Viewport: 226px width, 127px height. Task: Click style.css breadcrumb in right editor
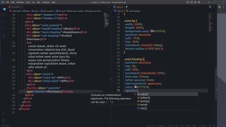click(119, 11)
